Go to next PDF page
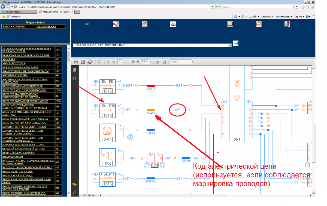The image size is (327, 206). 114,62
